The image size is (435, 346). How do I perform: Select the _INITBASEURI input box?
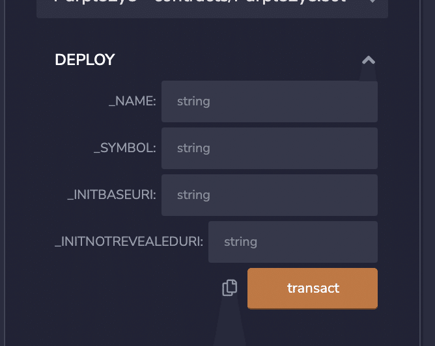point(269,195)
